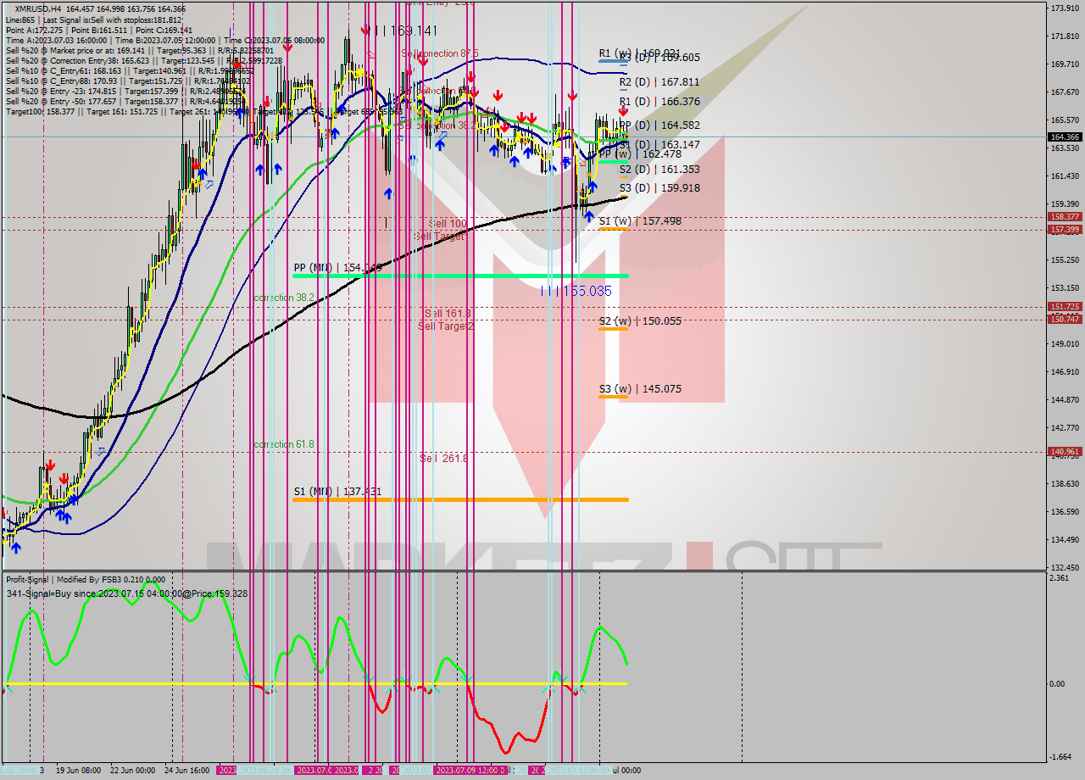
Task: Click the green PP (MN) horizontal pivot line
Action: click(460, 276)
